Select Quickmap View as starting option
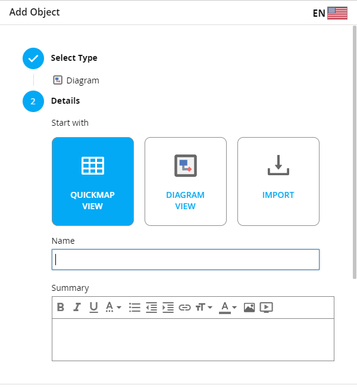 coord(93,182)
